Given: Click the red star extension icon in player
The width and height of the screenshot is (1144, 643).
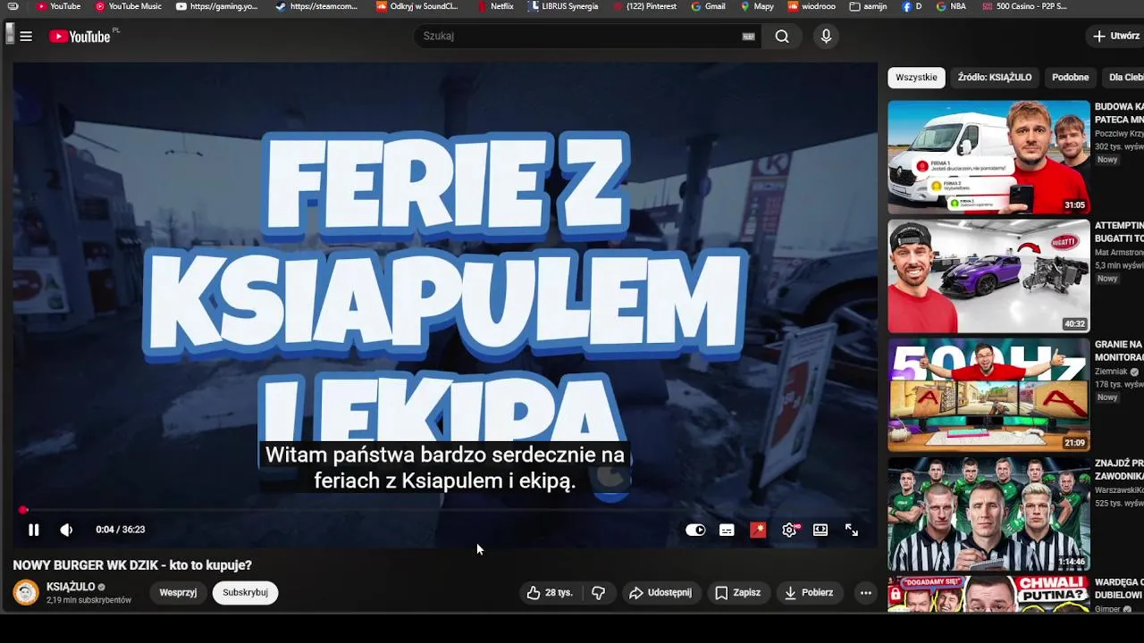Looking at the screenshot, I should 758,530.
